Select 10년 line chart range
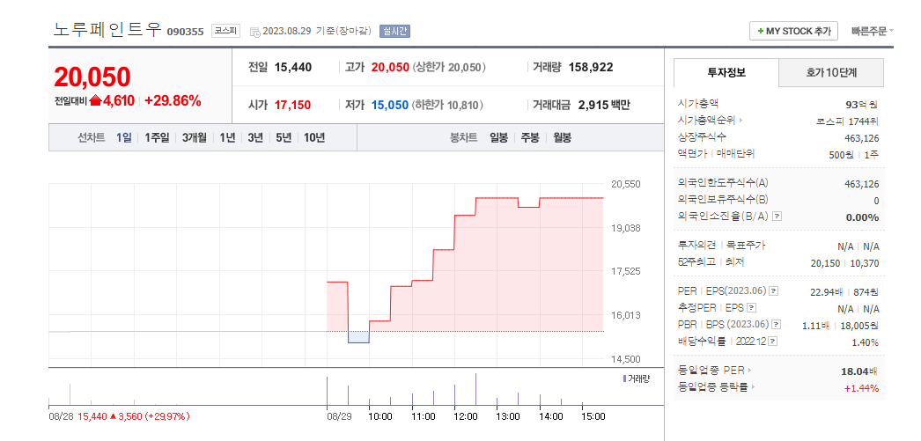This screenshot has height=441, width=921. tap(314, 138)
